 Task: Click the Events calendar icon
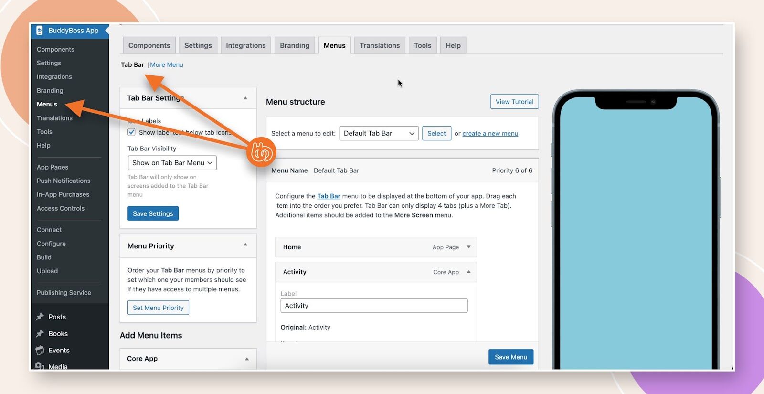[x=40, y=350]
